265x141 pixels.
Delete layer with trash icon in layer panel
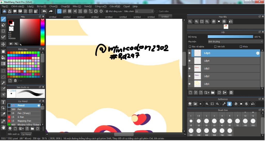[231, 92]
